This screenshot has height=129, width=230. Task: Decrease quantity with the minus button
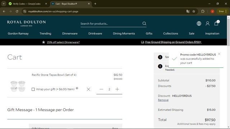coord(101,89)
